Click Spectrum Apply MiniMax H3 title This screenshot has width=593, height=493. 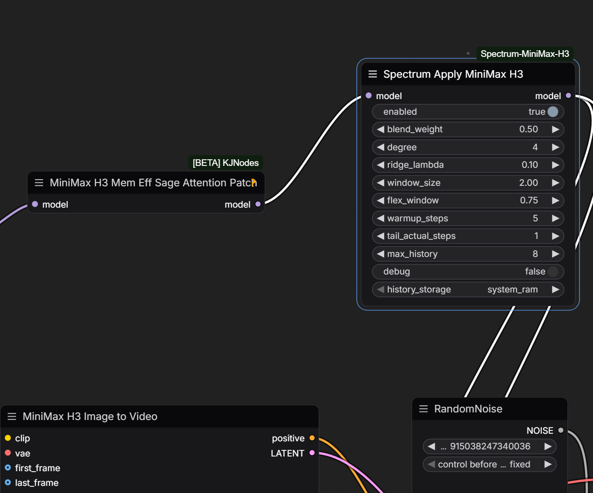453,74
